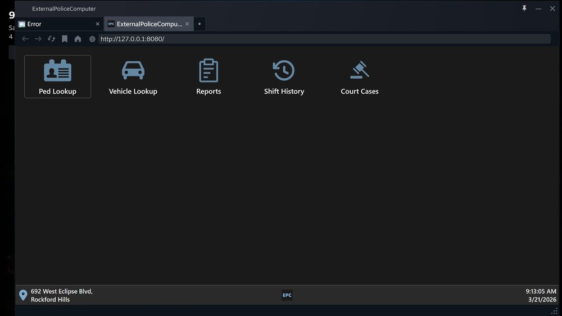
Task: Open the Reports clipboard icon
Action: [x=209, y=70]
